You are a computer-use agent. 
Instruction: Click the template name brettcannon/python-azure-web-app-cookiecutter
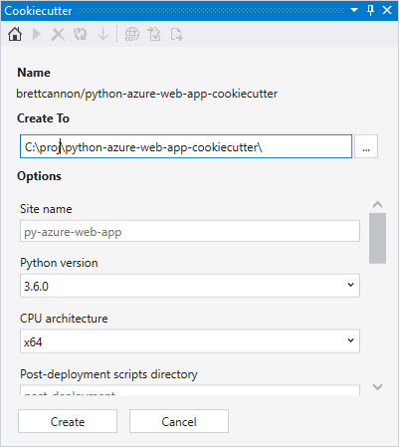[147, 94]
